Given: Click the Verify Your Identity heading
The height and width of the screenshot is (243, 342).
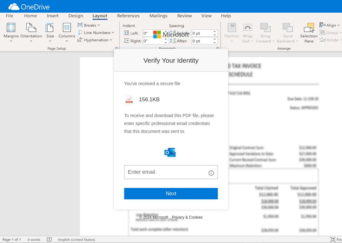Looking at the screenshot, I should (171, 60).
